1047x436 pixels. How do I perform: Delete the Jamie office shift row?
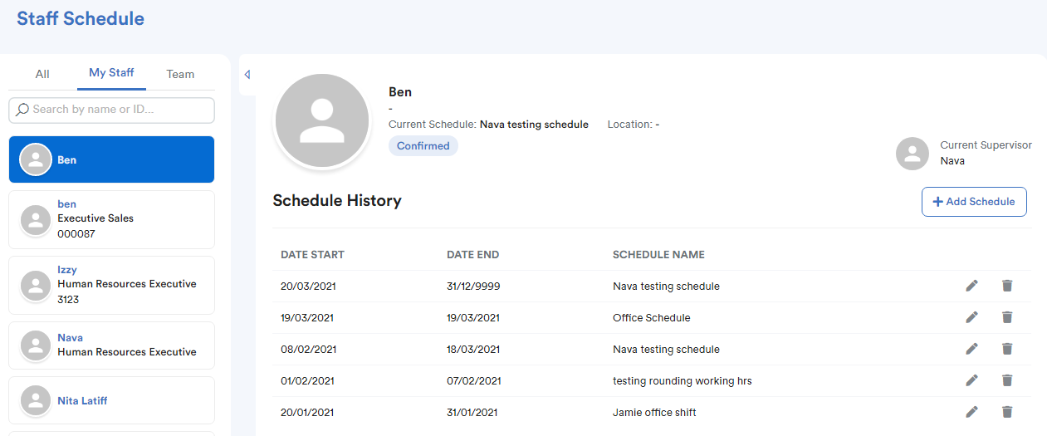[1007, 412]
